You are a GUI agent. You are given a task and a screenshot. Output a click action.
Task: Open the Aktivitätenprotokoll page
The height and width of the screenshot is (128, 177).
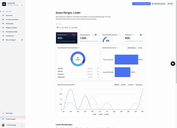point(12,32)
